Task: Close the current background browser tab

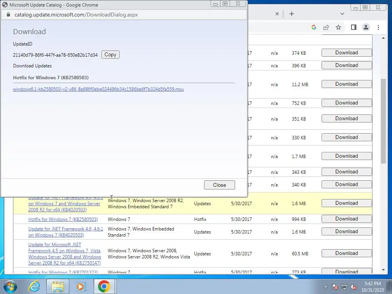Action: (277, 14)
